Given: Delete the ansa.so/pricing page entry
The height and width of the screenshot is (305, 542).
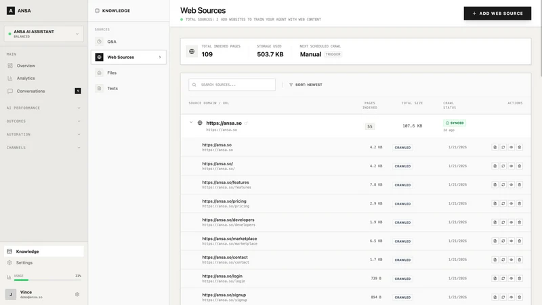Looking at the screenshot, I should (519, 203).
